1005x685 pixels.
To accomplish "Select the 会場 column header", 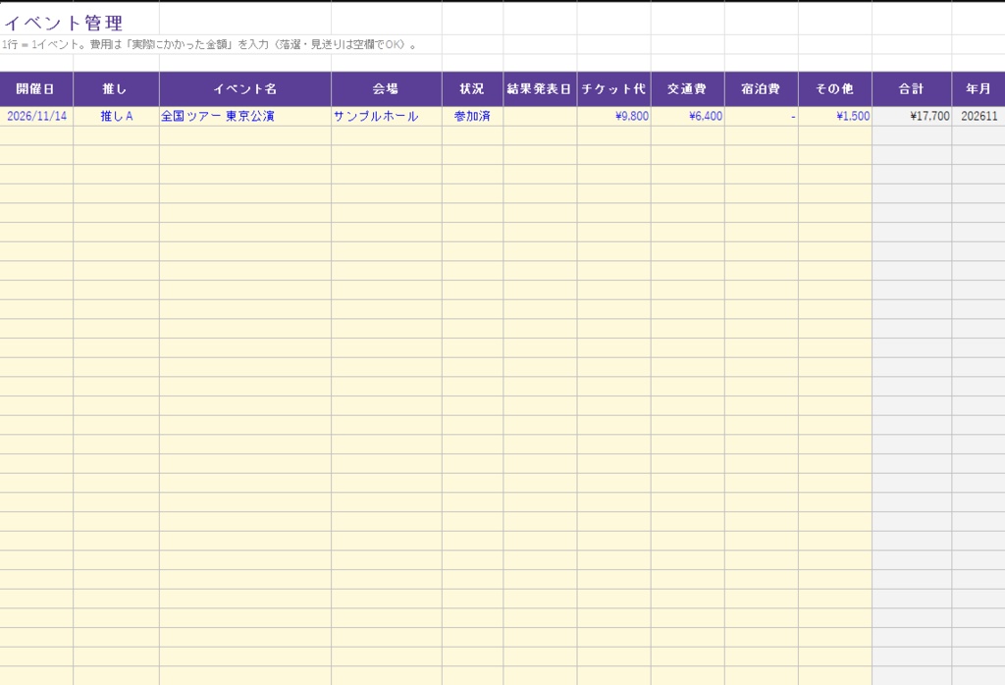I will click(387, 89).
